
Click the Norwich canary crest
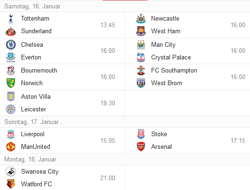click(11, 83)
